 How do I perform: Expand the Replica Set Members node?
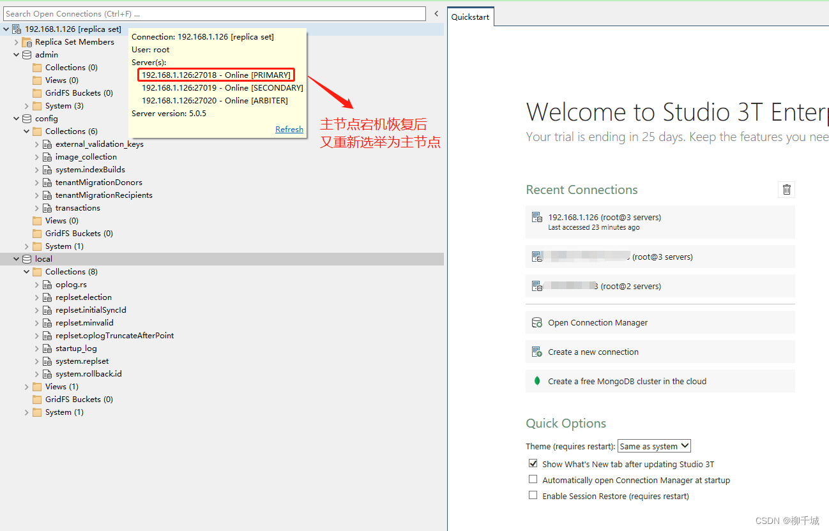click(x=17, y=42)
